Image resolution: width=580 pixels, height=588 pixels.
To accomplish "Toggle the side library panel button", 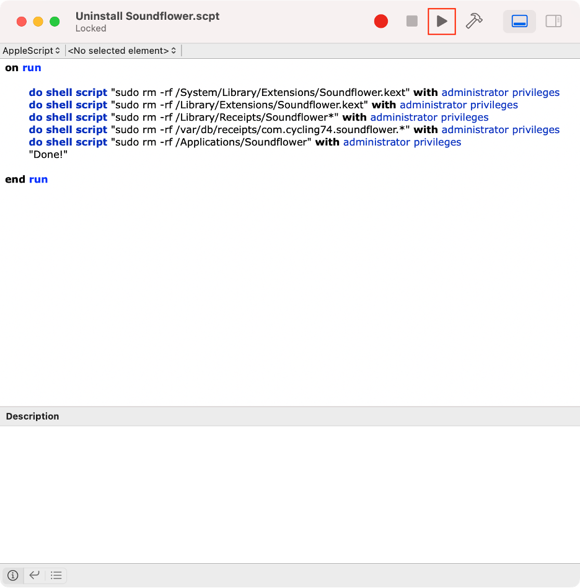I will pos(553,22).
